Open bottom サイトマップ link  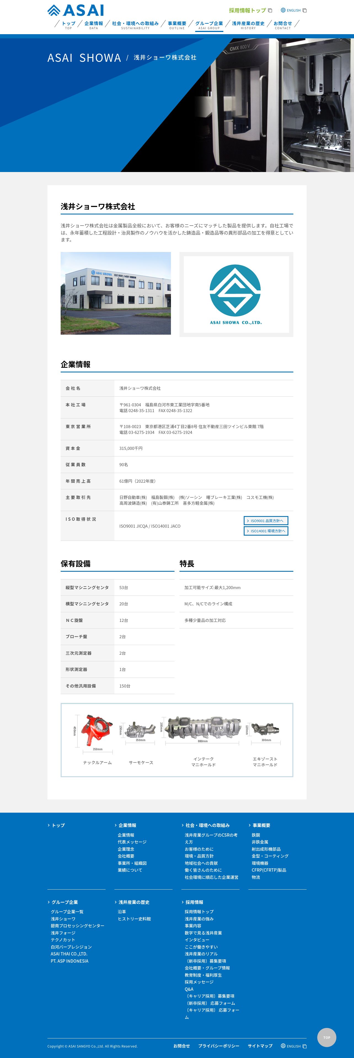click(260, 1046)
